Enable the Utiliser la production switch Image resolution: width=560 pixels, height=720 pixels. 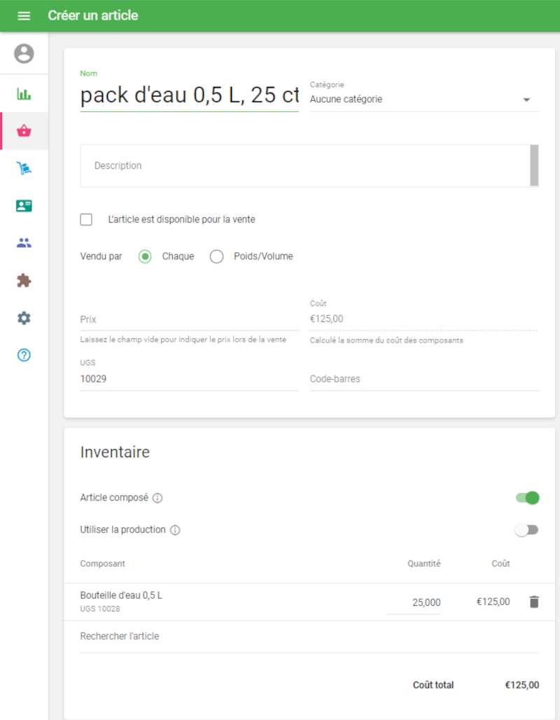526,530
